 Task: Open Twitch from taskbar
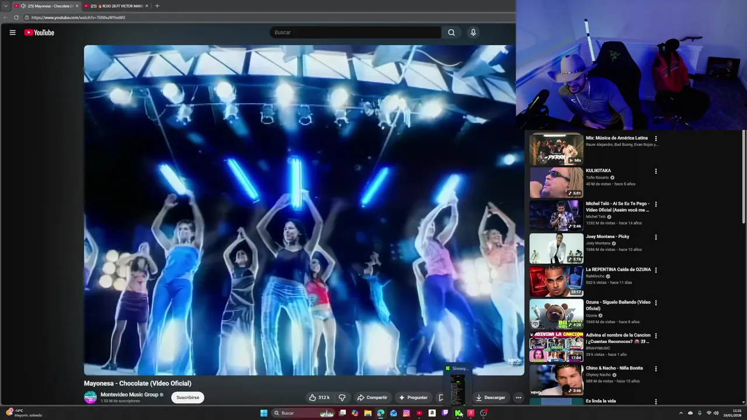tap(445, 413)
